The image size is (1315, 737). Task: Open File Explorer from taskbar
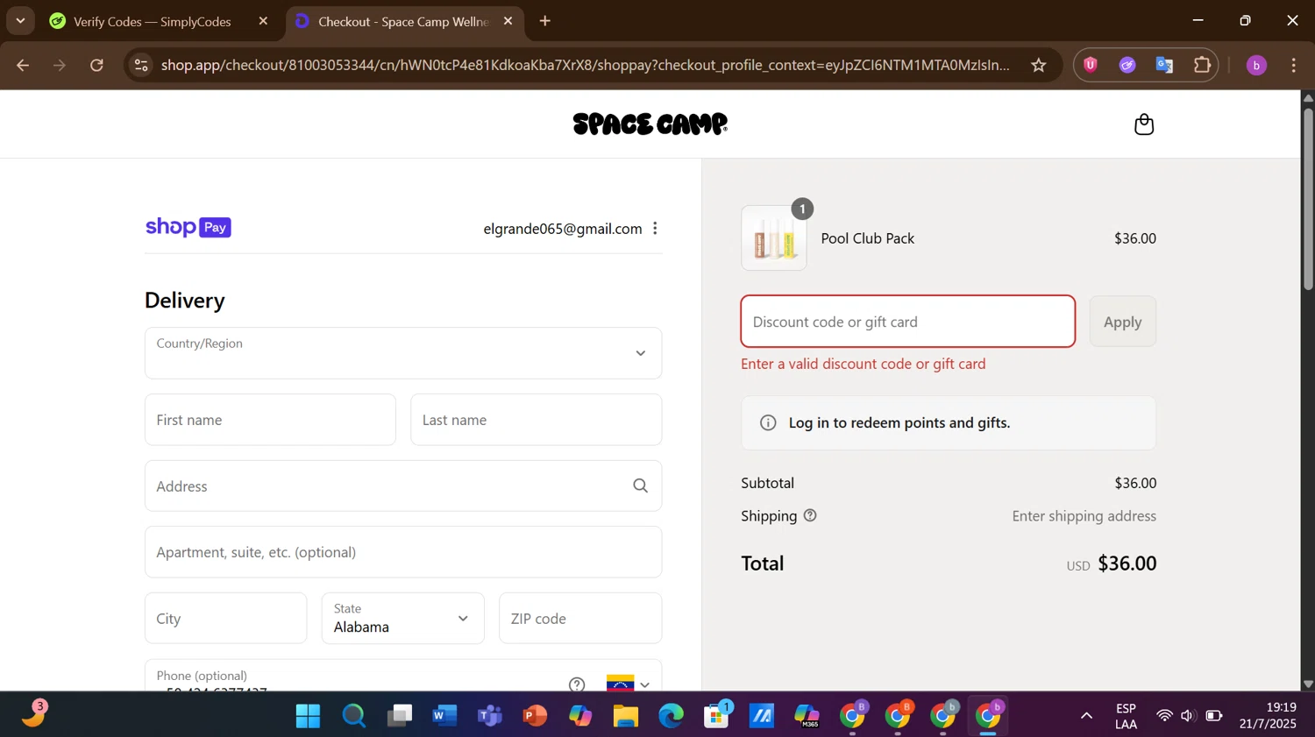(625, 716)
